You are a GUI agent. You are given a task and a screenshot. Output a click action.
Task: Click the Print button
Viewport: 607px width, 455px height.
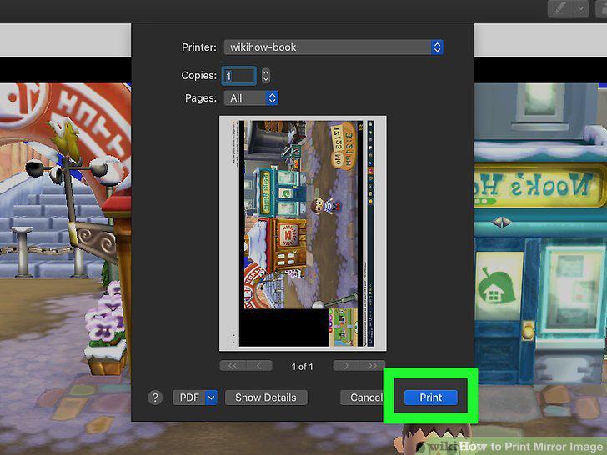(x=430, y=397)
